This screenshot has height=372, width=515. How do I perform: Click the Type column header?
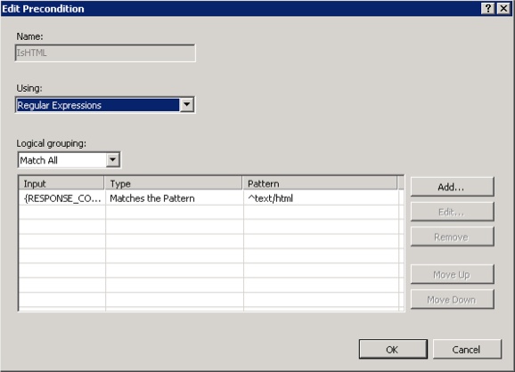[173, 183]
